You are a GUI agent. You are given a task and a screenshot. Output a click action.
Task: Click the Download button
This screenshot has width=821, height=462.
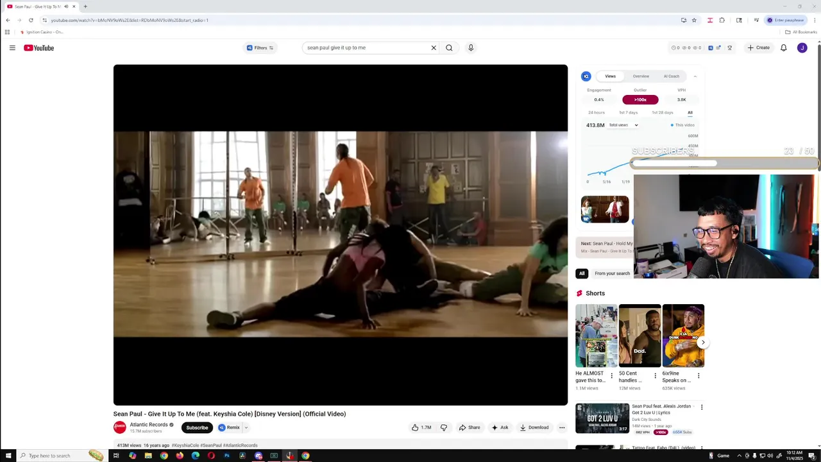[x=534, y=427]
